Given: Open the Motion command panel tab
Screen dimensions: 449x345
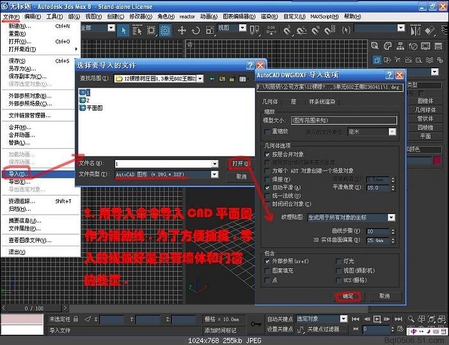Looking at the screenshot, I should (413, 46).
